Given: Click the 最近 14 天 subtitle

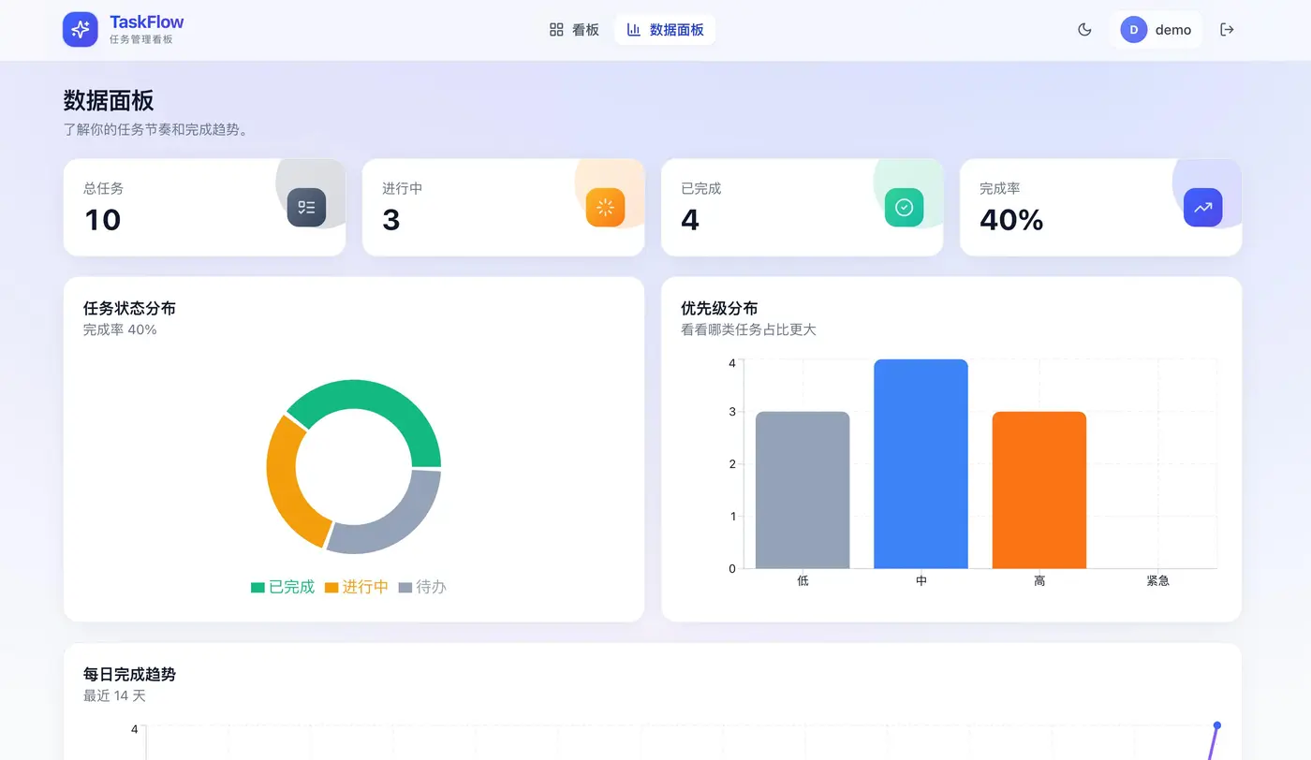Looking at the screenshot, I should coord(114,695).
